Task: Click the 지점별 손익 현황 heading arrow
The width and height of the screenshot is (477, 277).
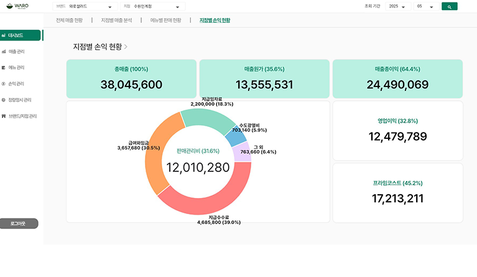Action: click(126, 47)
